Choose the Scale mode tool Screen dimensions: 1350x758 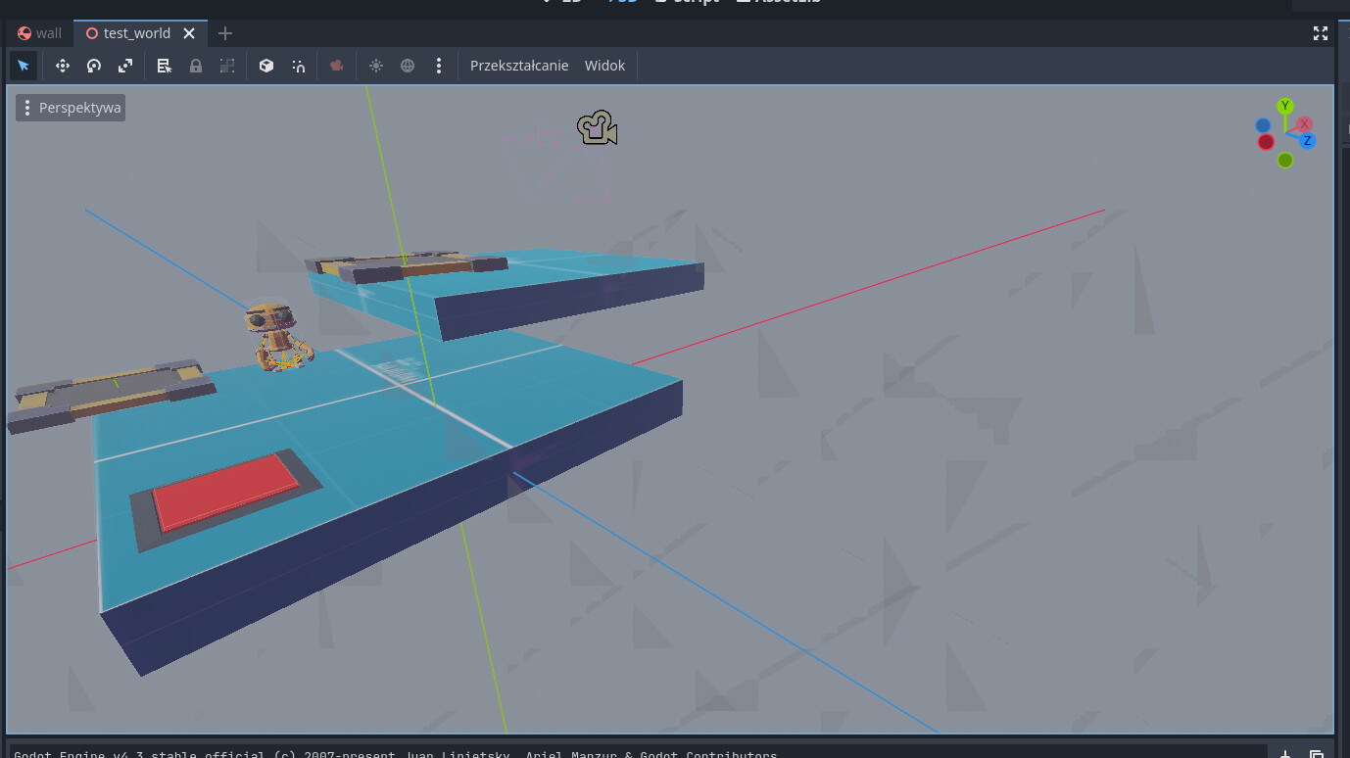[x=125, y=66]
